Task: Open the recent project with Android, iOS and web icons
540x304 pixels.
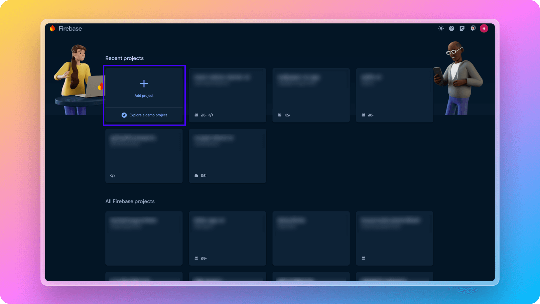Action: [228, 95]
